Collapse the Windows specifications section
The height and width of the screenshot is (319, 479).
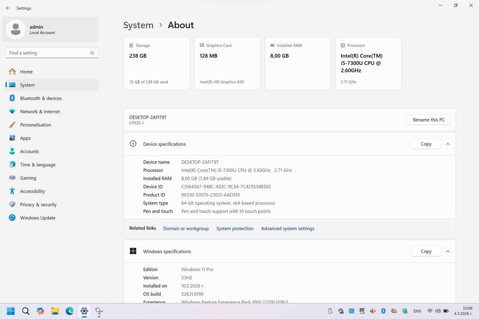tap(448, 251)
